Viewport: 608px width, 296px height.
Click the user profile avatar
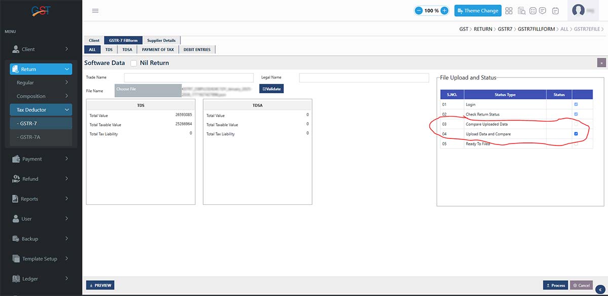(x=578, y=10)
